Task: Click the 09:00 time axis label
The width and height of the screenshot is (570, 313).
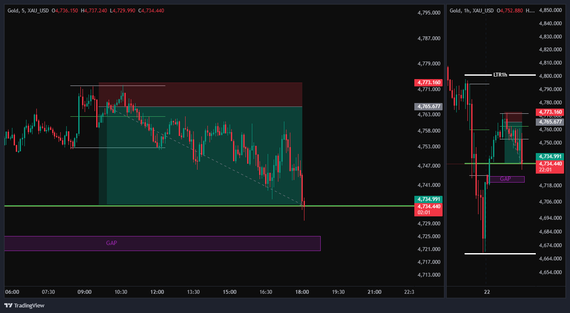Action: (x=85, y=292)
